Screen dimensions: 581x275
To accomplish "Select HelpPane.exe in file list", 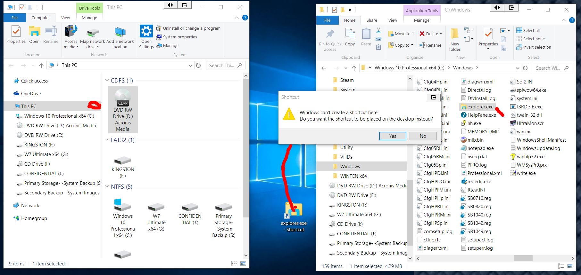I will (478, 115).
